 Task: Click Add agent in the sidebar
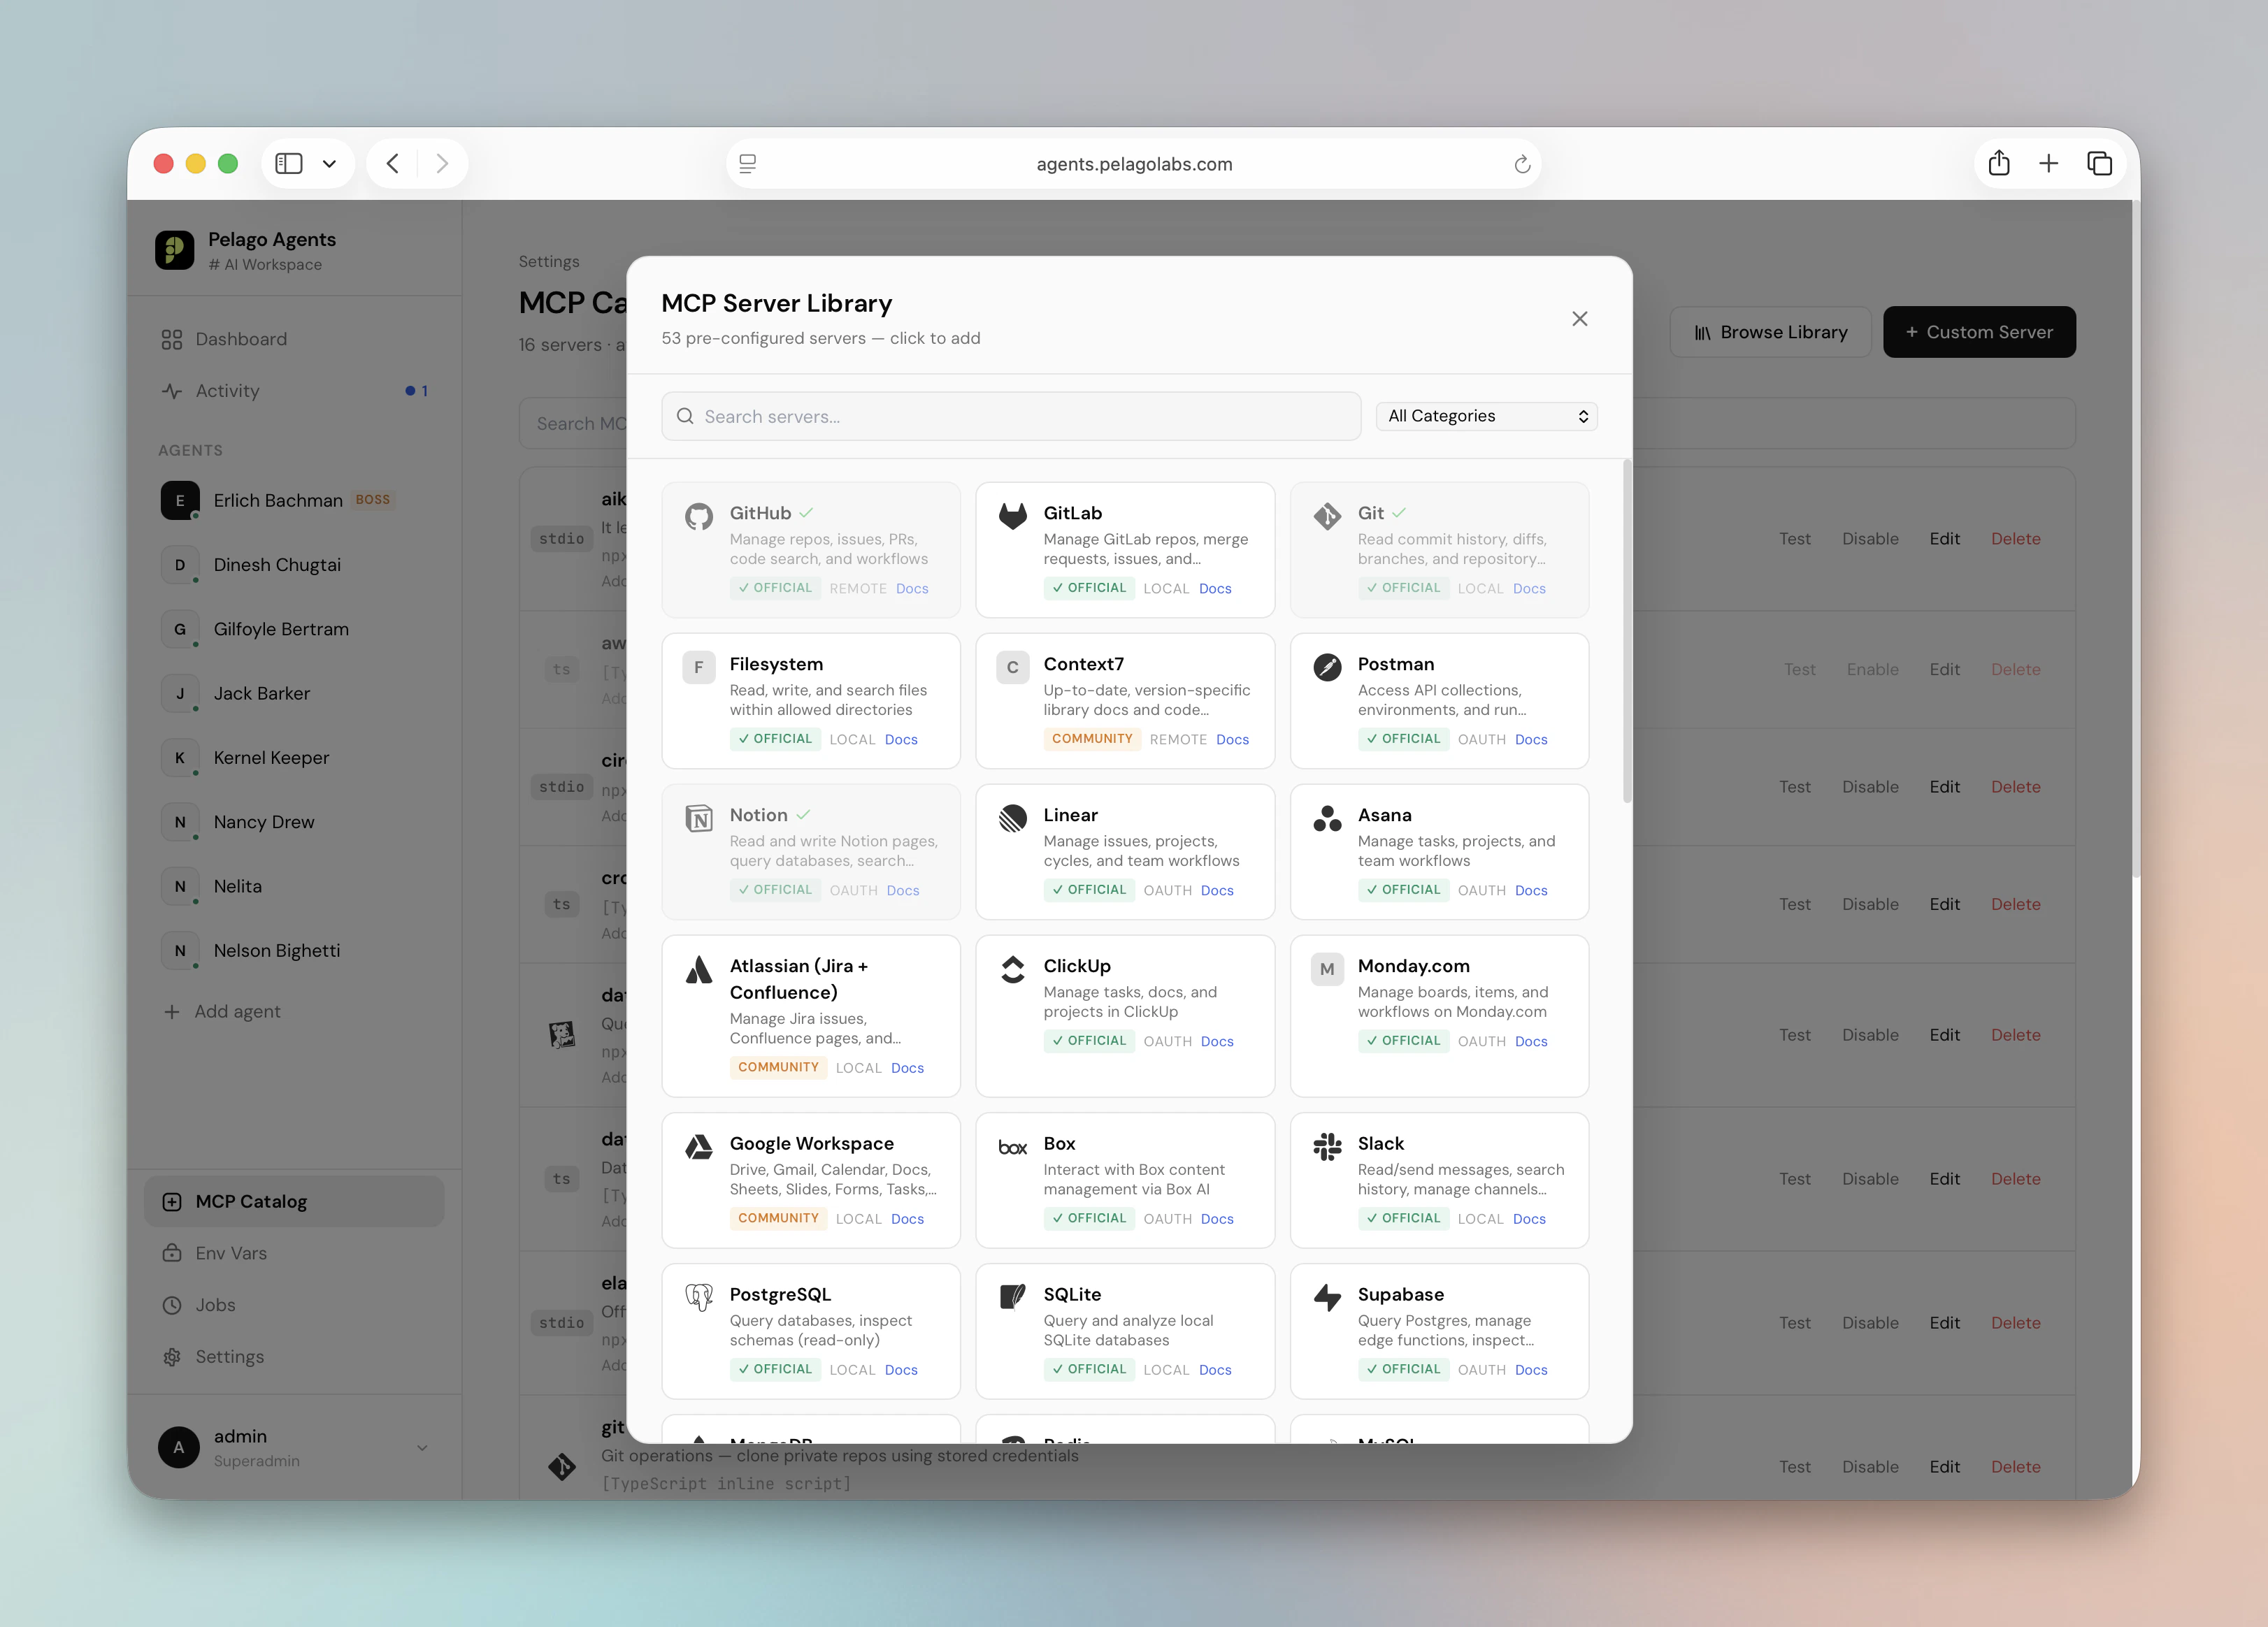point(222,1011)
